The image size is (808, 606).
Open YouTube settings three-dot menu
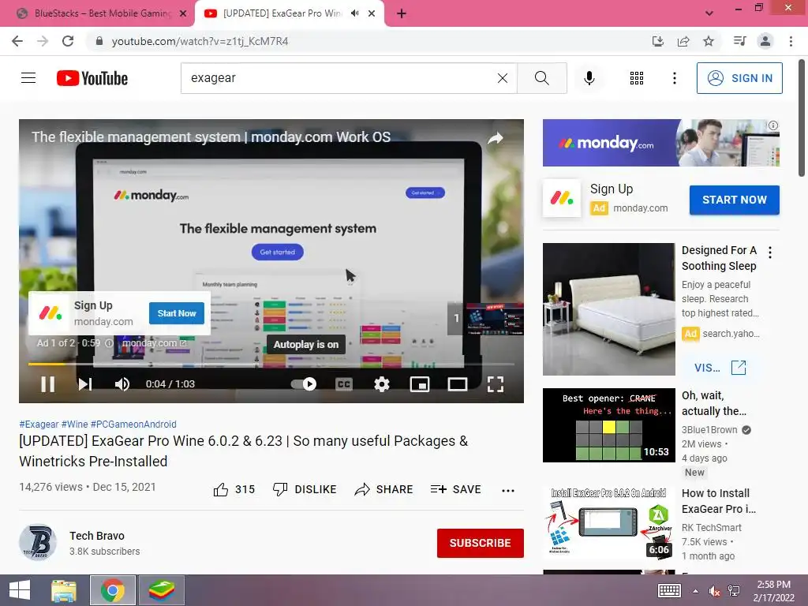click(x=674, y=78)
